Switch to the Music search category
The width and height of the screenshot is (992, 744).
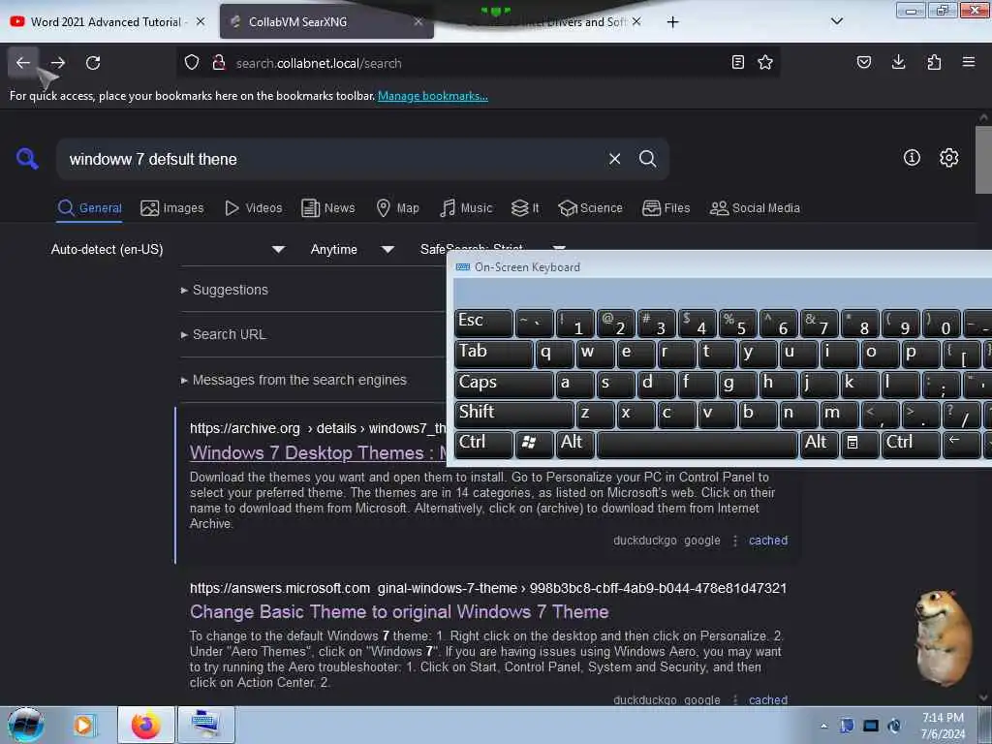[466, 208]
